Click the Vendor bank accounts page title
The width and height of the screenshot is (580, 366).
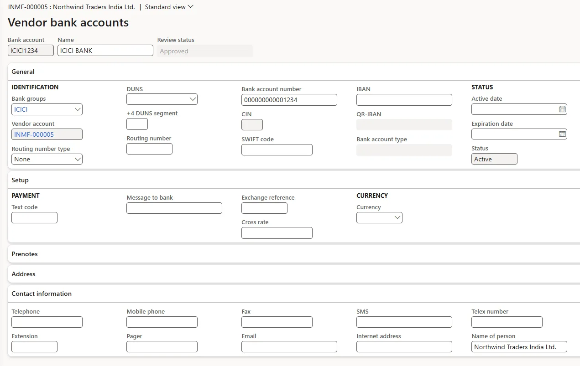point(68,22)
